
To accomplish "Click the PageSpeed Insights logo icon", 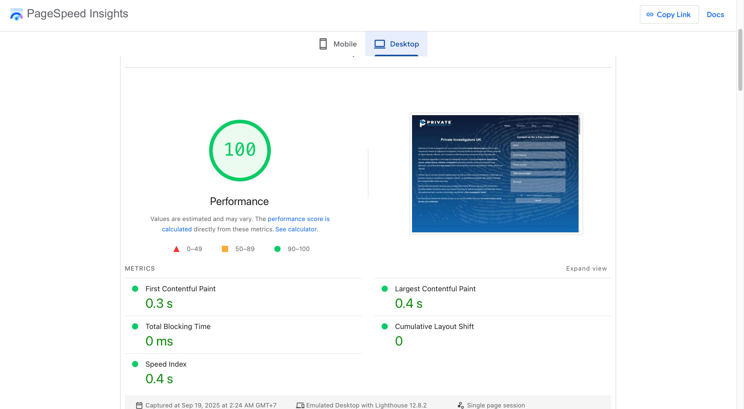I will click(16, 14).
